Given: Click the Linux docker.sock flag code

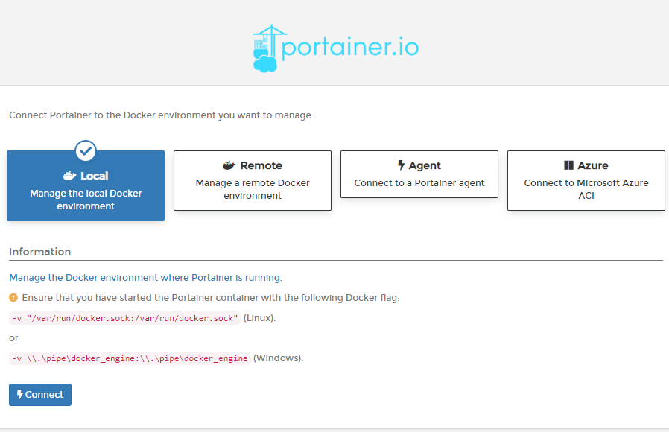Looking at the screenshot, I should [x=124, y=318].
